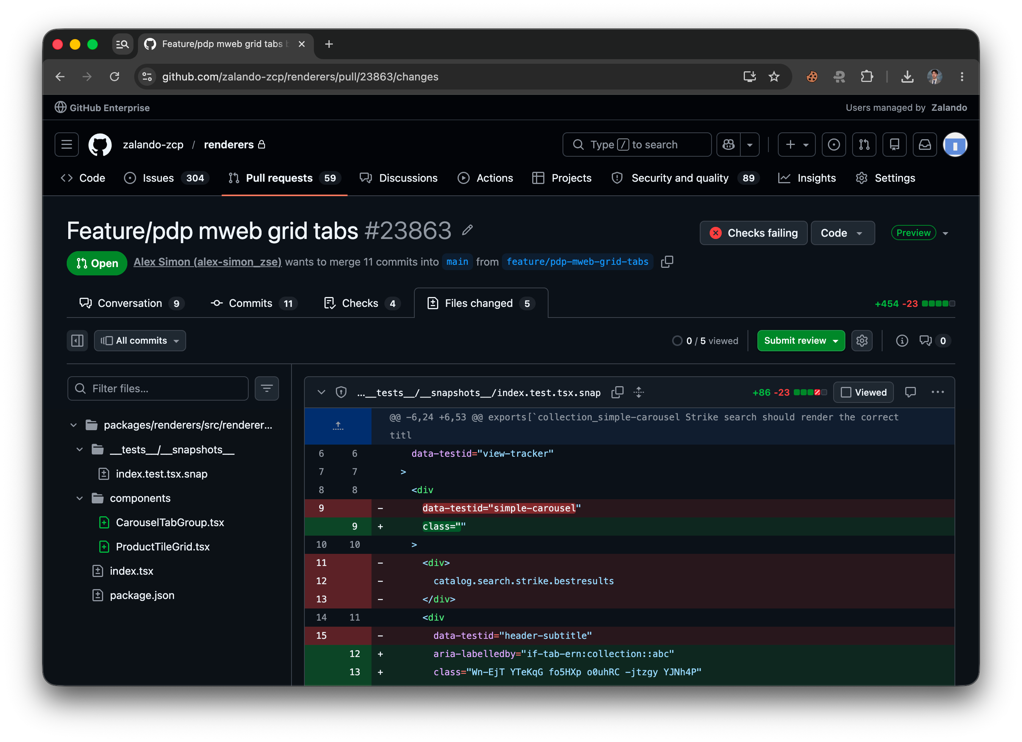Open the zalando-zcp organization link
This screenshot has width=1022, height=742.
coord(153,145)
